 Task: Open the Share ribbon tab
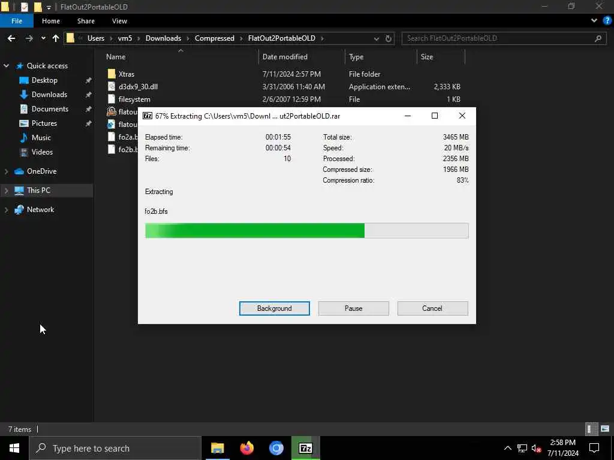point(86,21)
